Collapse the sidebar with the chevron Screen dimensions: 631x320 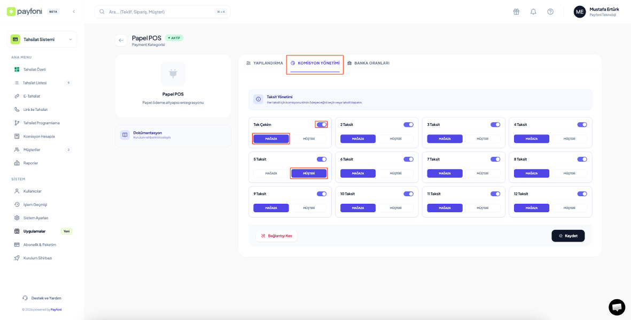click(74, 11)
